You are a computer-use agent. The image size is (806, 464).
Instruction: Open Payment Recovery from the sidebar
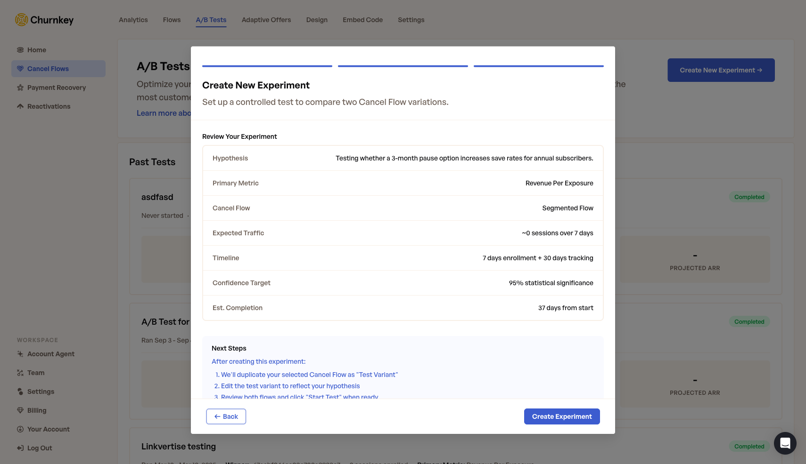point(20,88)
